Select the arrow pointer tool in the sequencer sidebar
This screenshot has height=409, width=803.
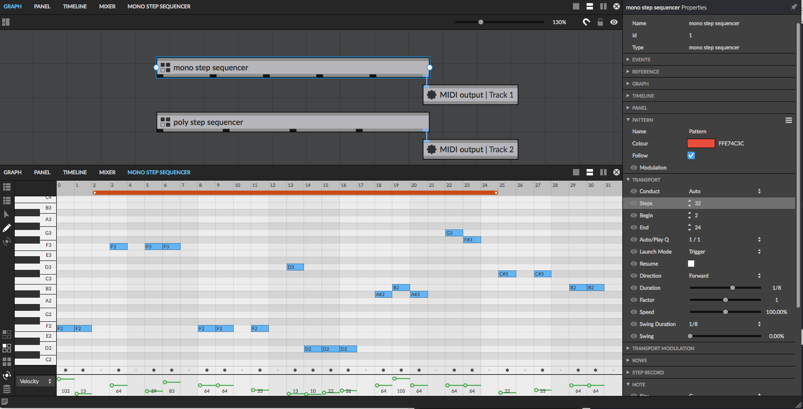coord(7,214)
